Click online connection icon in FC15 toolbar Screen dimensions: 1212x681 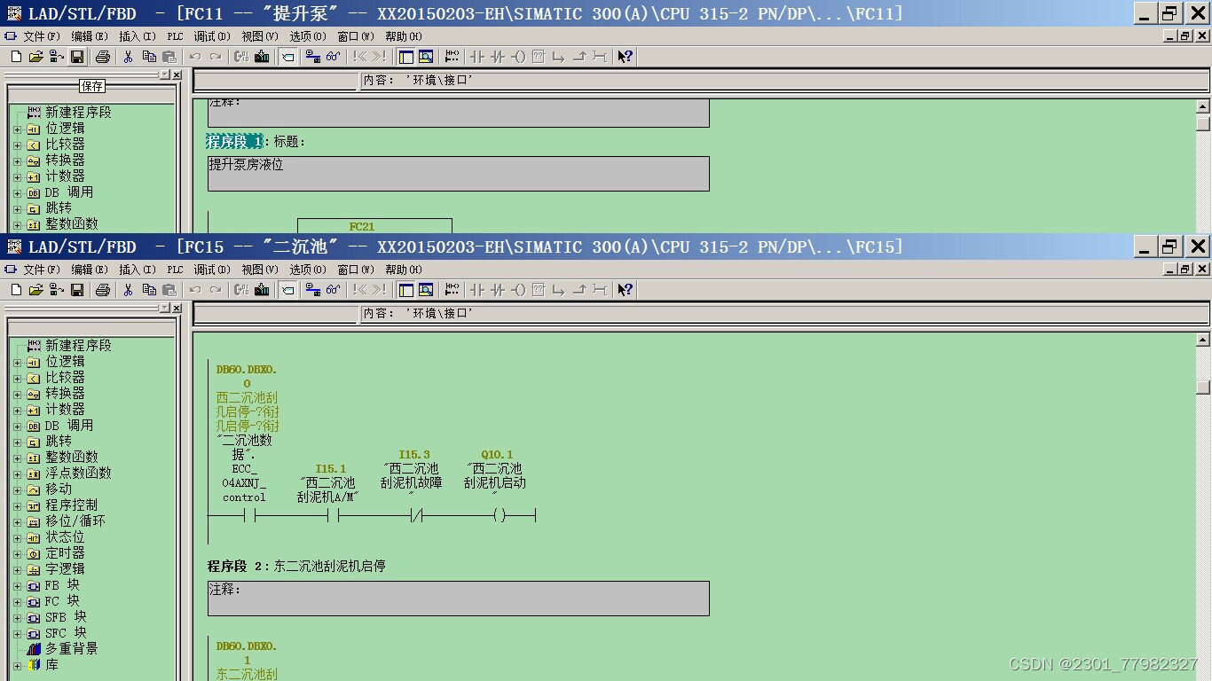tap(312, 290)
